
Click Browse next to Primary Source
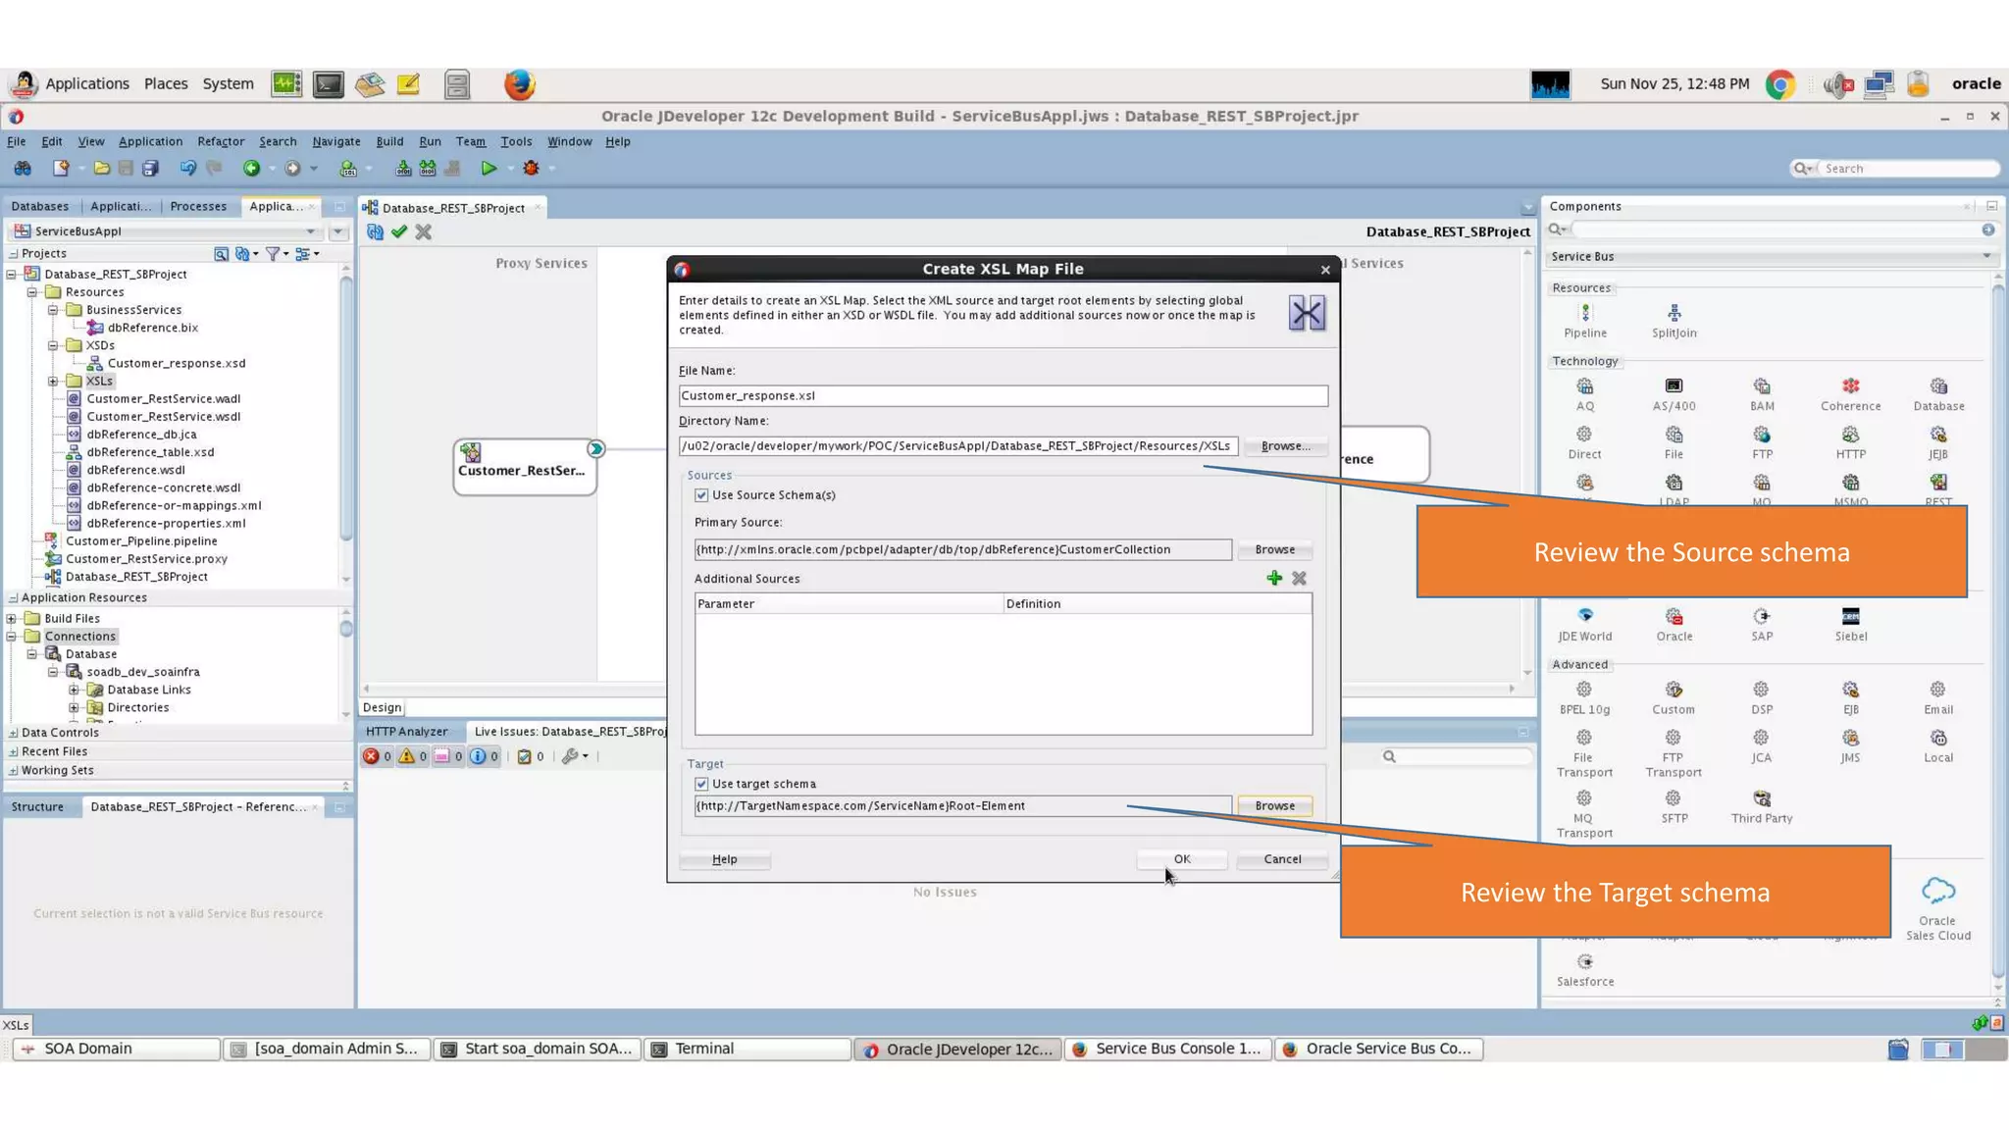(1274, 550)
